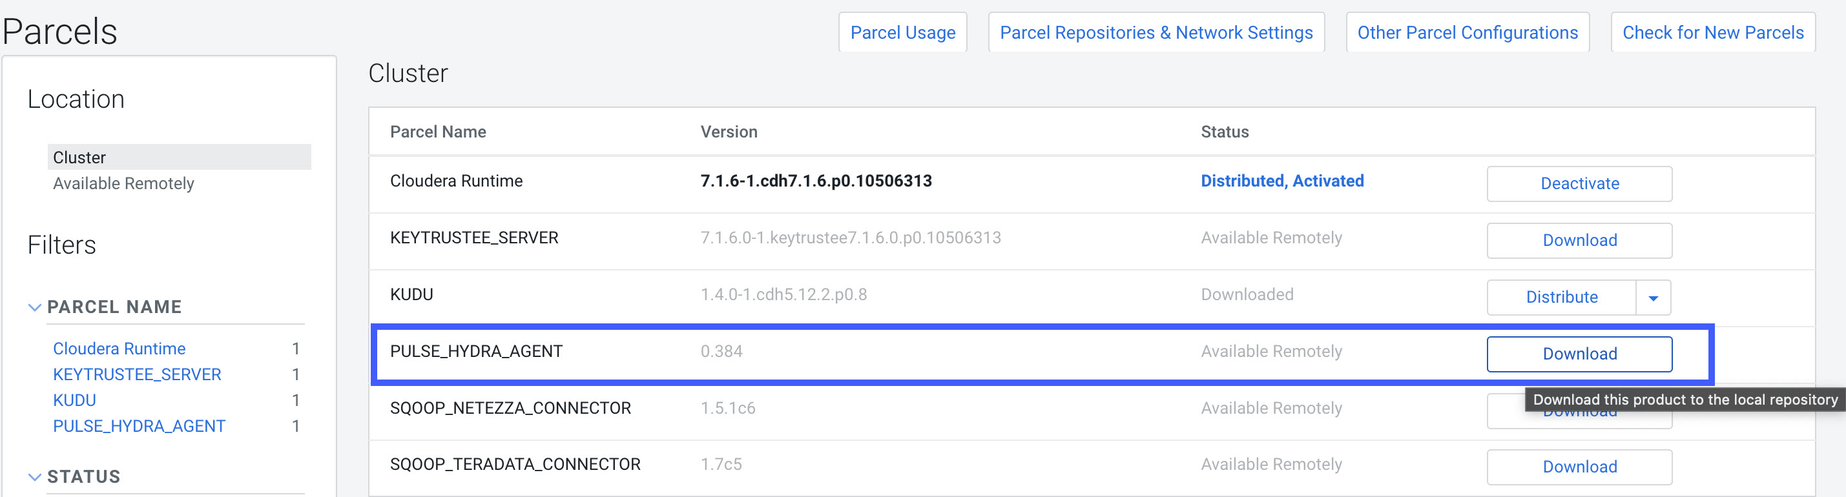The image size is (1846, 497).
Task: Select Available Remotely under Location
Action: pyautogui.click(x=123, y=183)
